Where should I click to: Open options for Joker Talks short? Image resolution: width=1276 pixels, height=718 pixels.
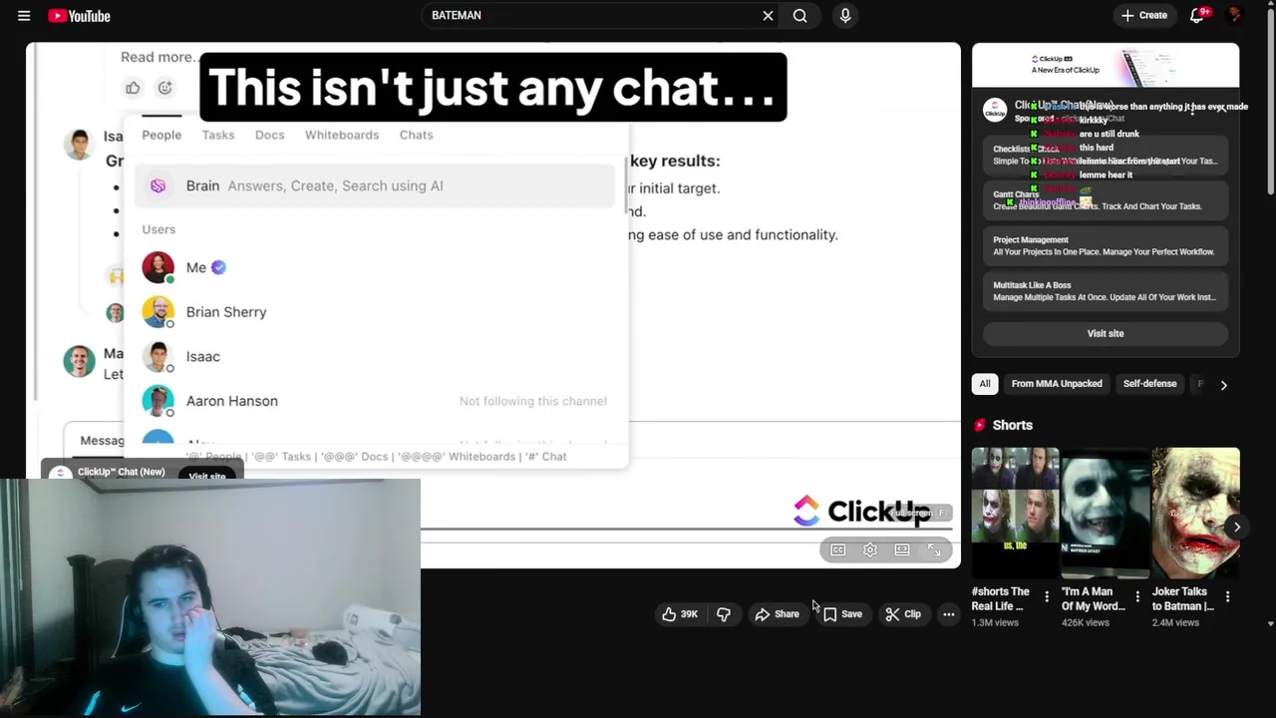pos(1228,596)
